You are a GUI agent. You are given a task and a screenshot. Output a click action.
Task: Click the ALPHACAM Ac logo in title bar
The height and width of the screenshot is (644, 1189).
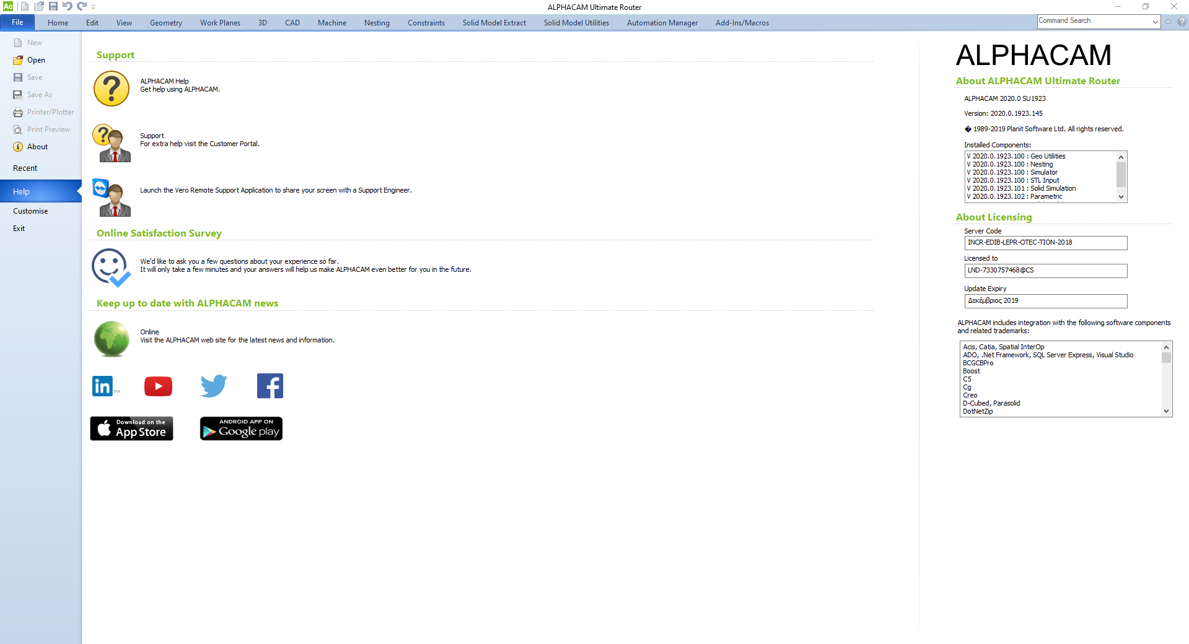8,6
